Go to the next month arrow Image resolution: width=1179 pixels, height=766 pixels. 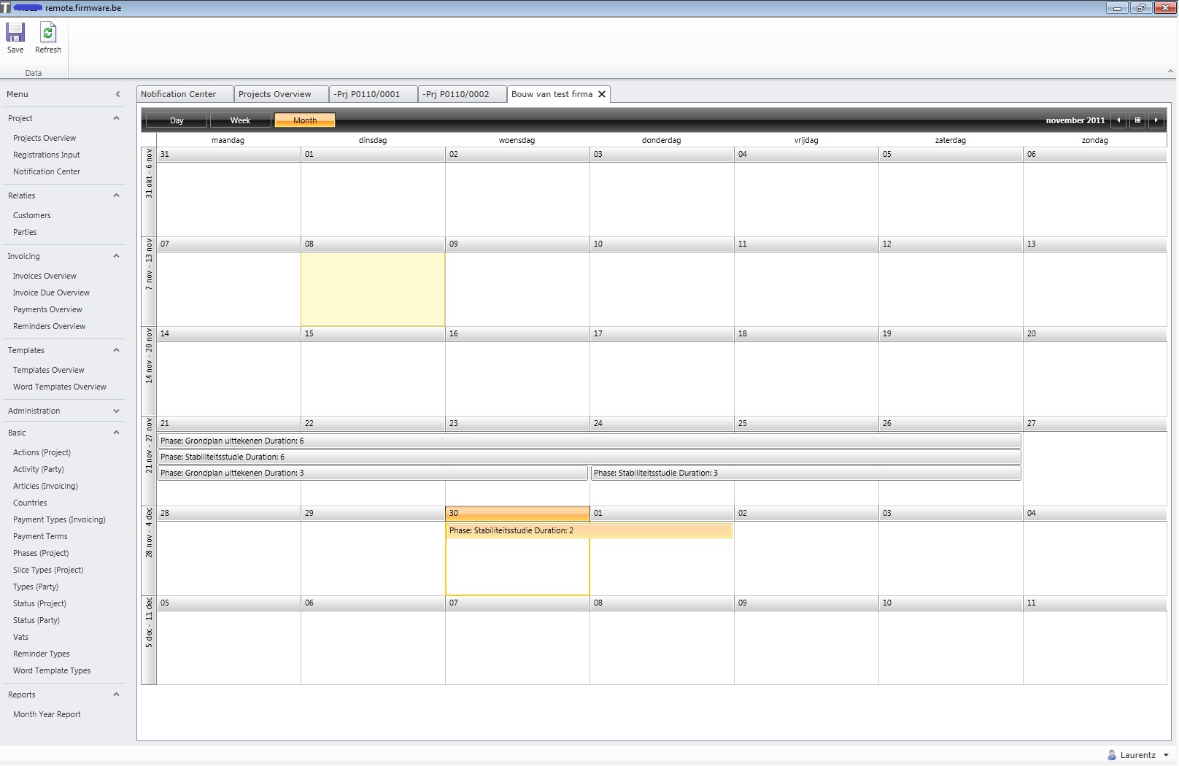[x=1156, y=120]
